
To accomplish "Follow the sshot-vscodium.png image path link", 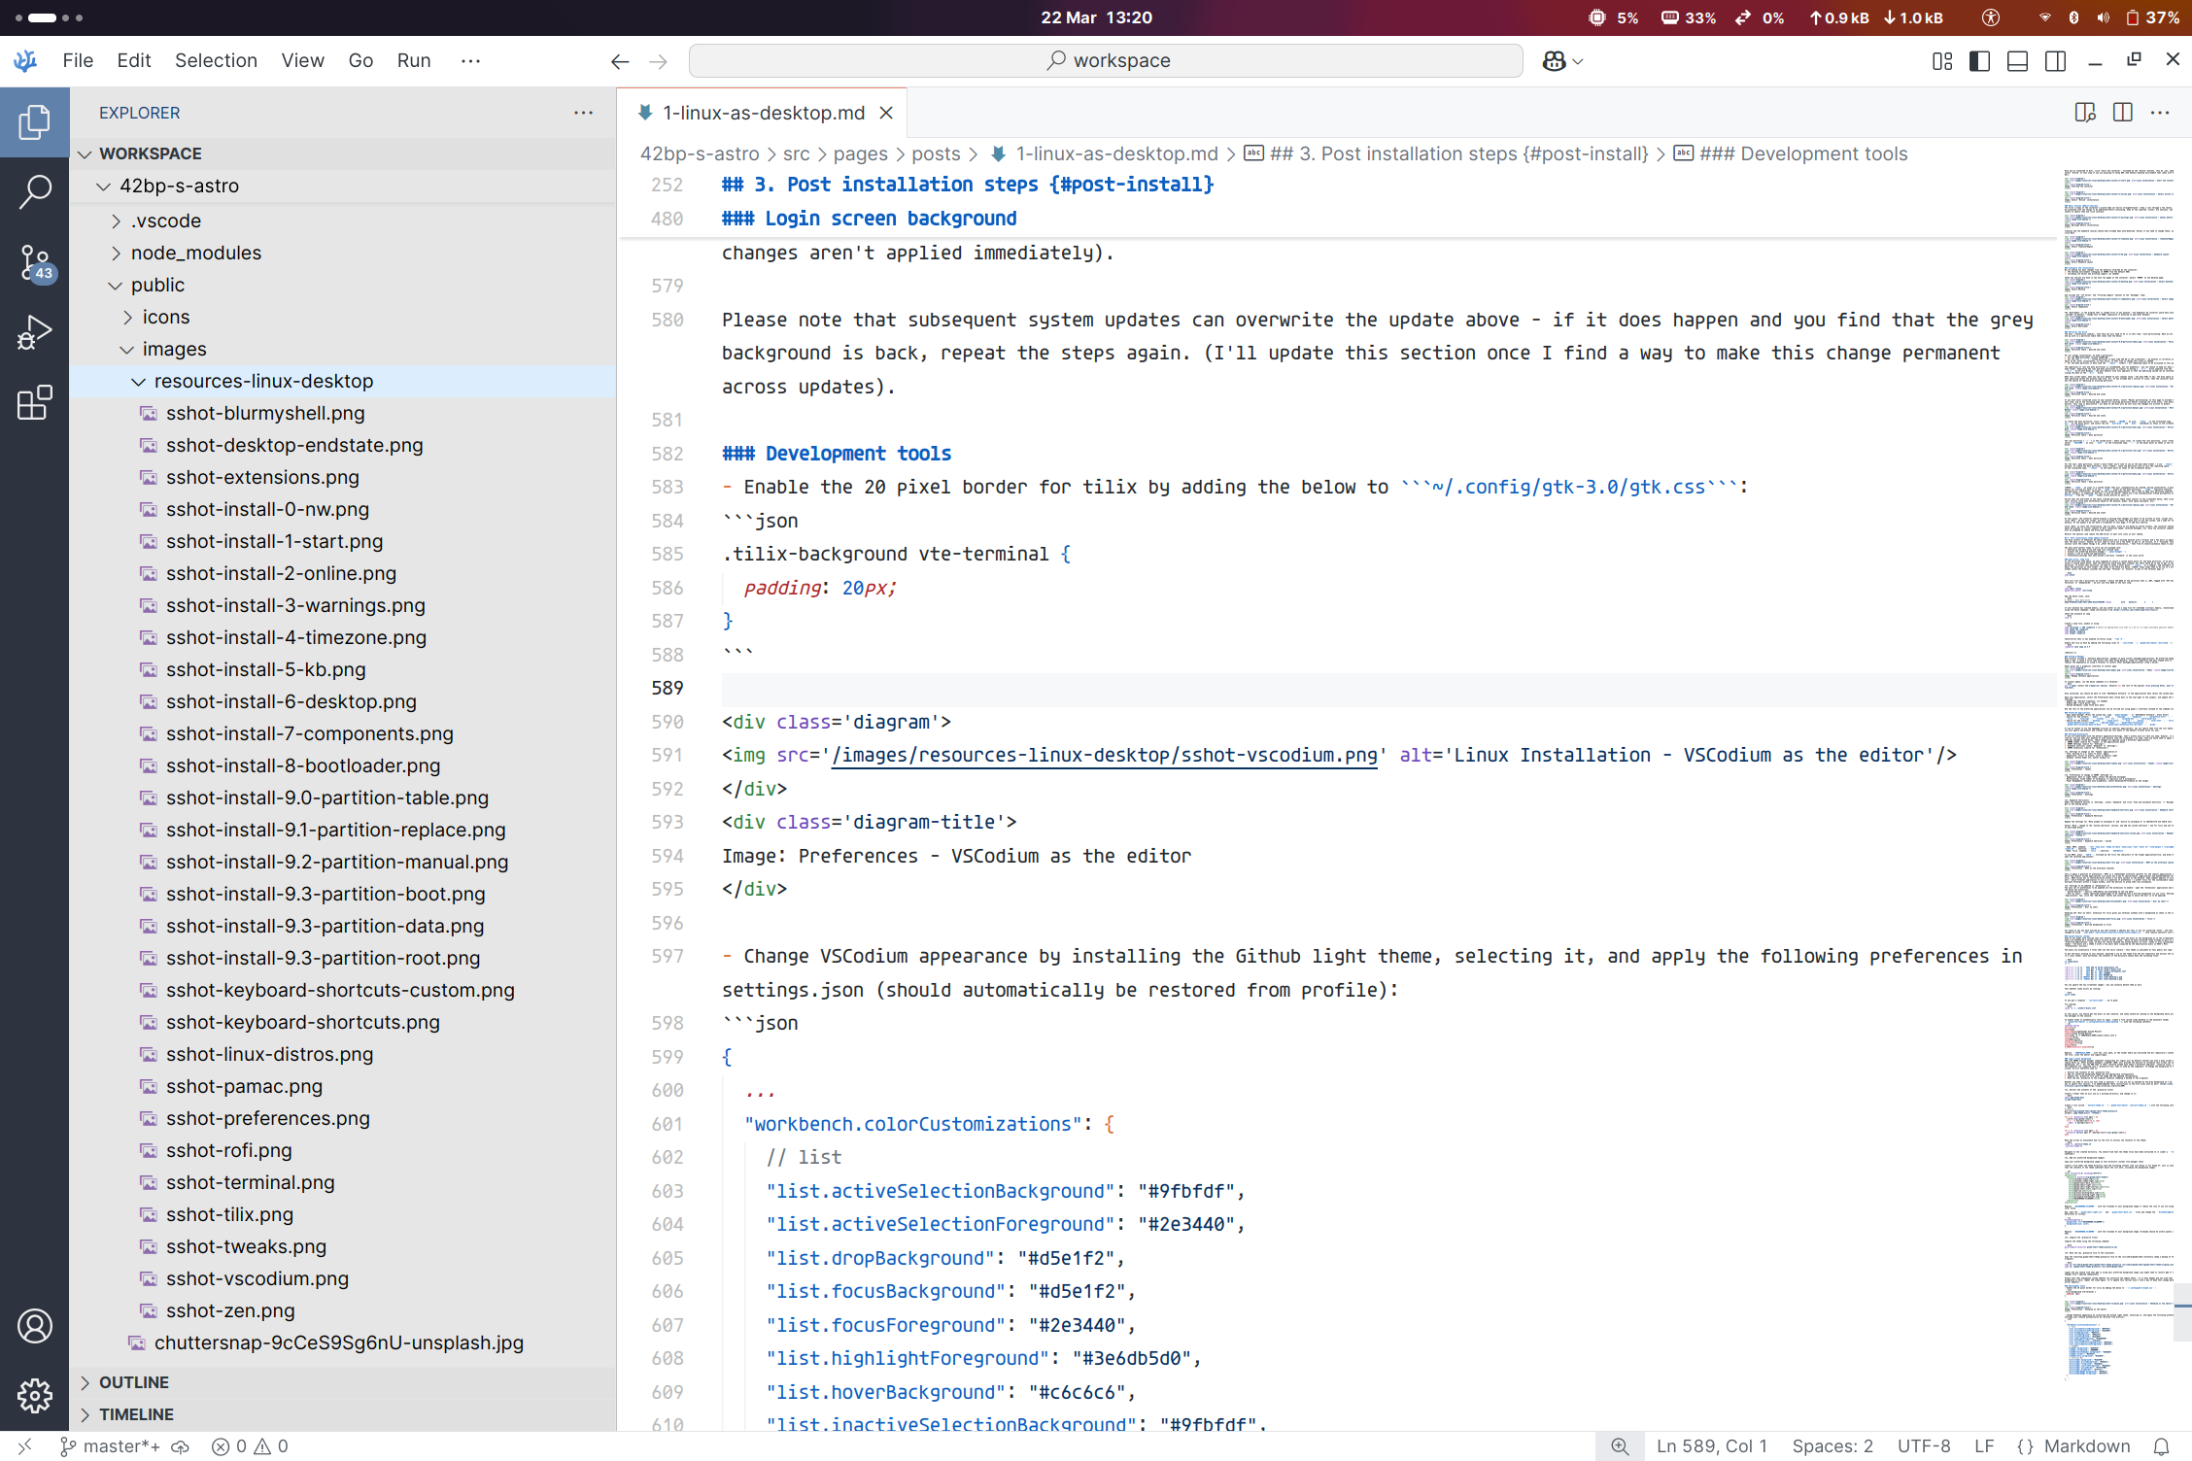I will pyautogui.click(x=1104, y=755).
